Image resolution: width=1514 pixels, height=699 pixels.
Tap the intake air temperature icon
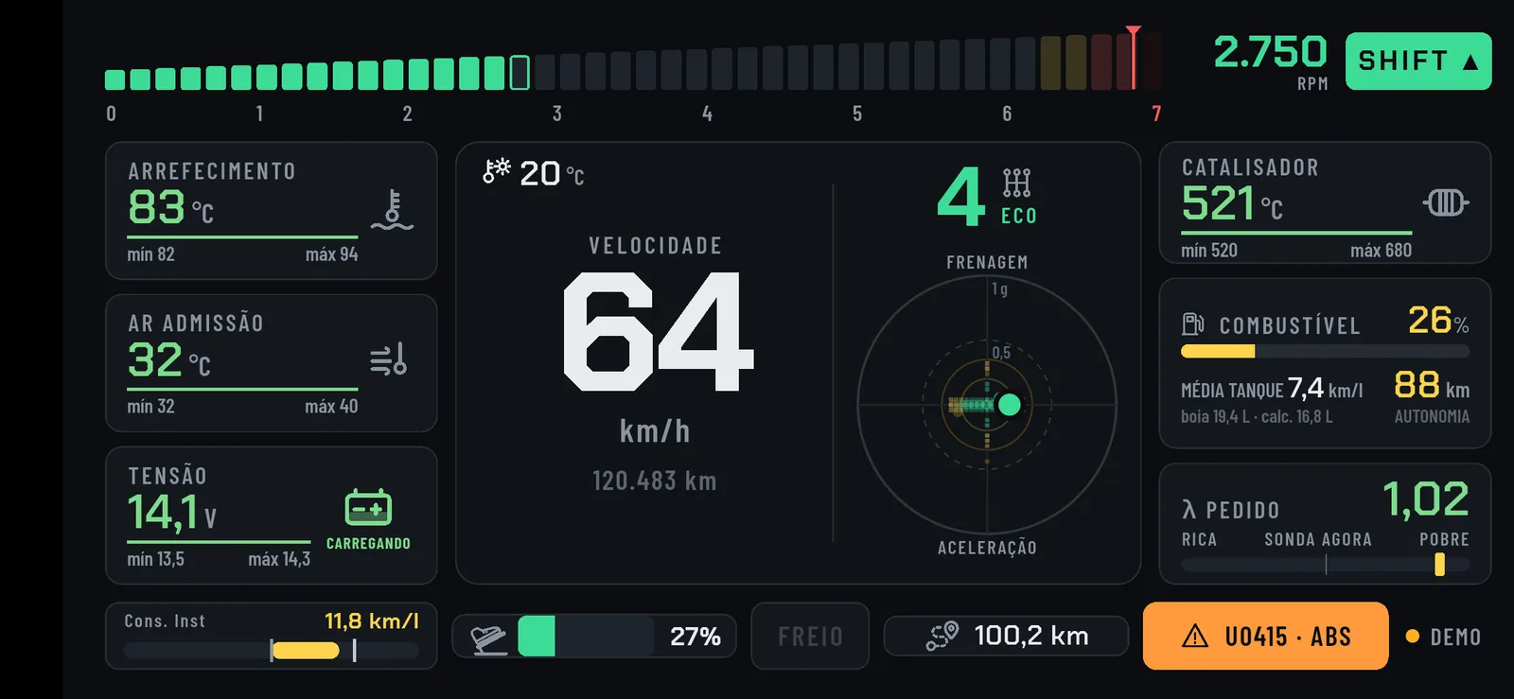point(388,359)
